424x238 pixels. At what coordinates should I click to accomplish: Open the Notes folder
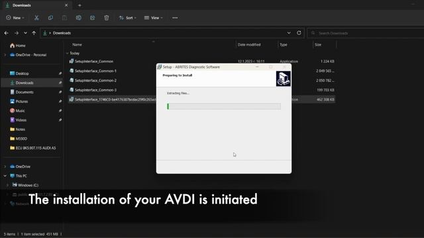coord(18,130)
